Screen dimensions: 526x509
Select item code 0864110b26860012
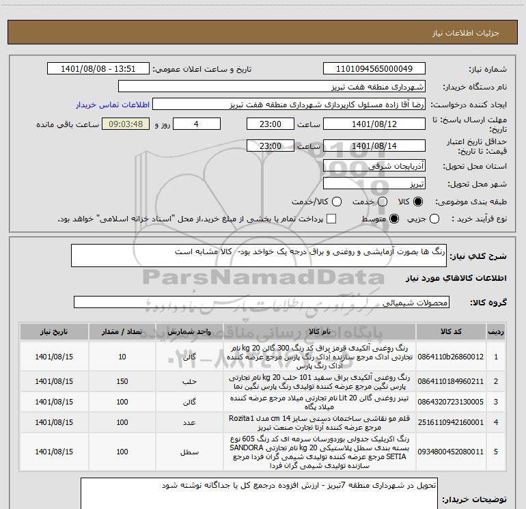[x=451, y=357]
